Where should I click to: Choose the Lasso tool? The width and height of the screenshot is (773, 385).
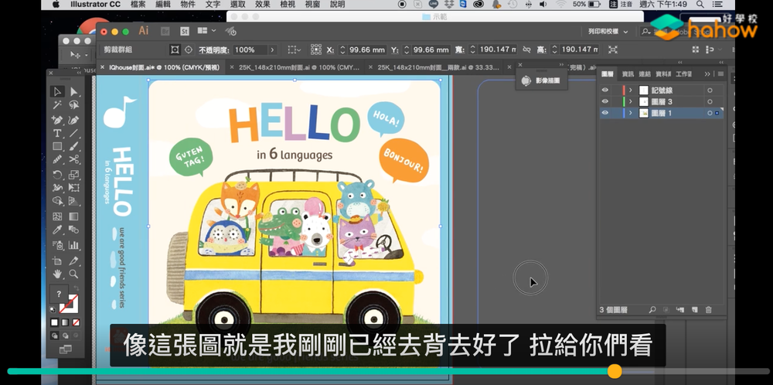(74, 104)
